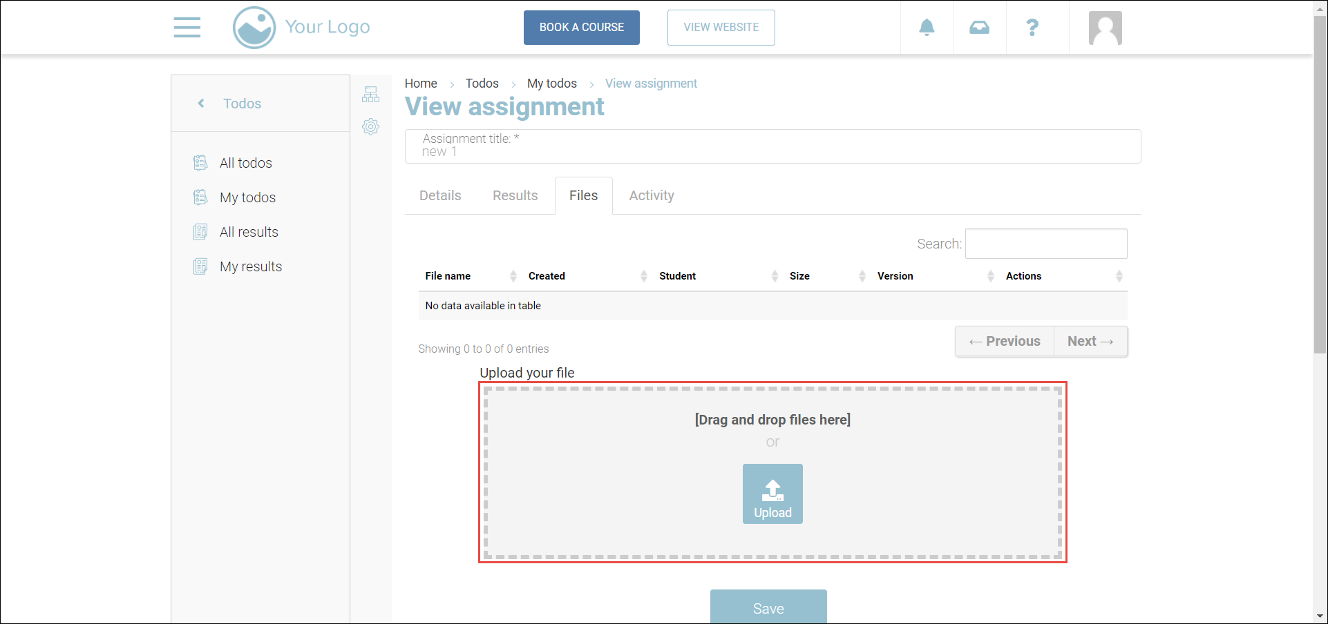Click the Your Logo image
1328x624 pixels.
click(x=301, y=28)
